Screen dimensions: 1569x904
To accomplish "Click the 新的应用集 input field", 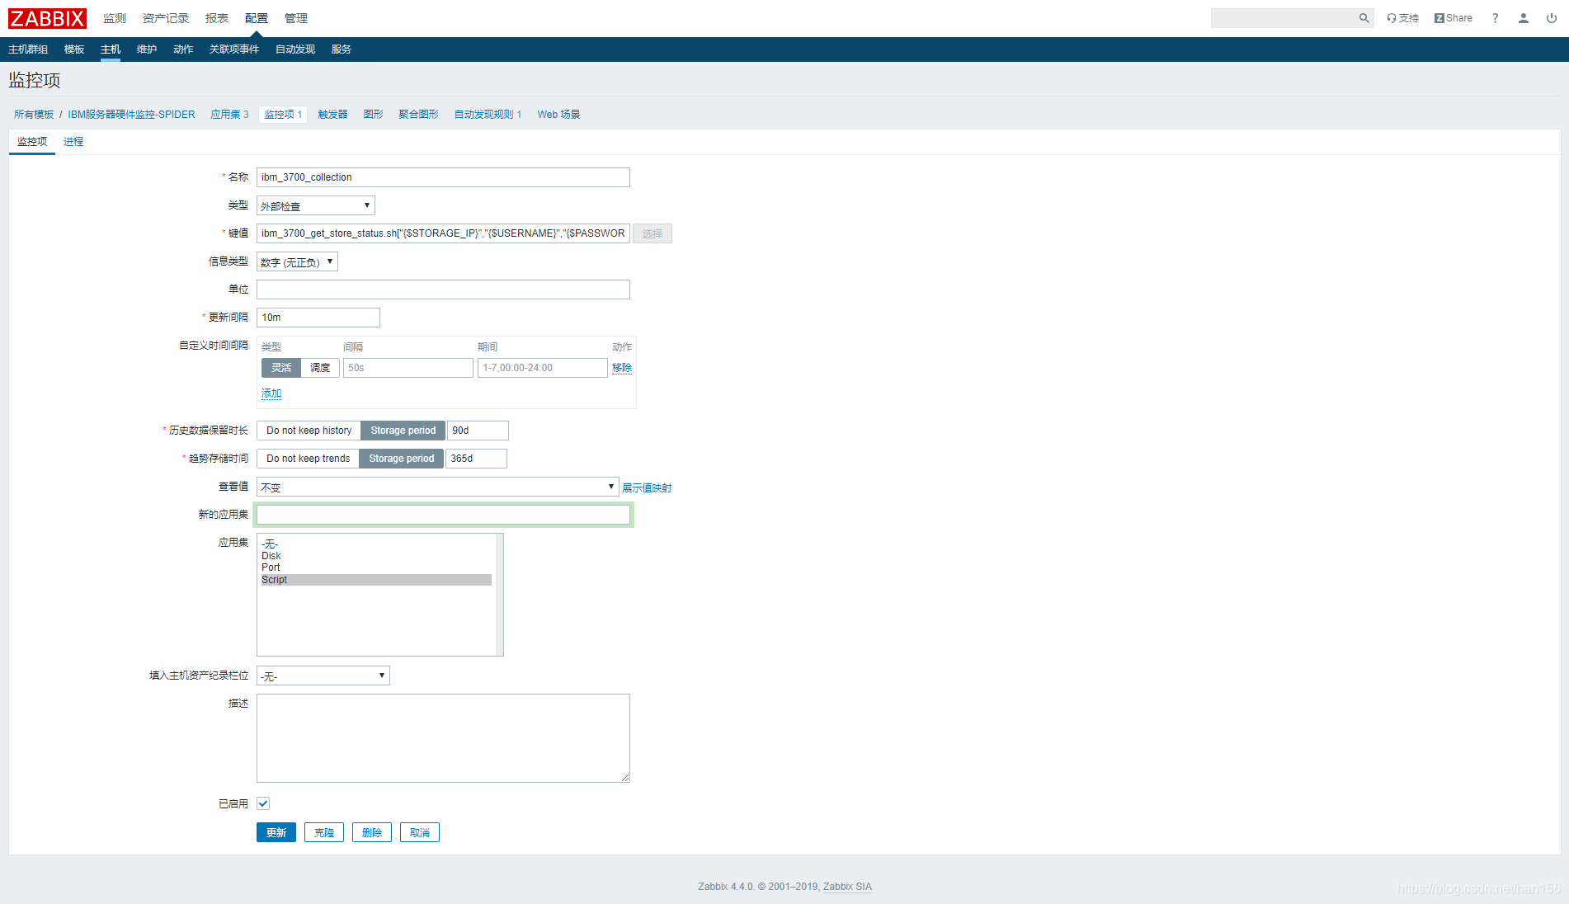I will (x=443, y=515).
